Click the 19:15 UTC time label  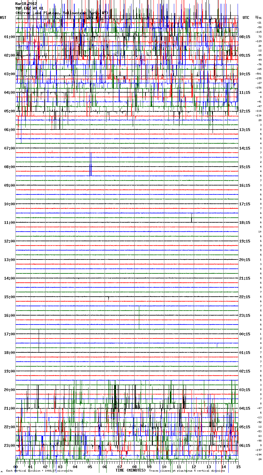pyautogui.click(x=245, y=241)
